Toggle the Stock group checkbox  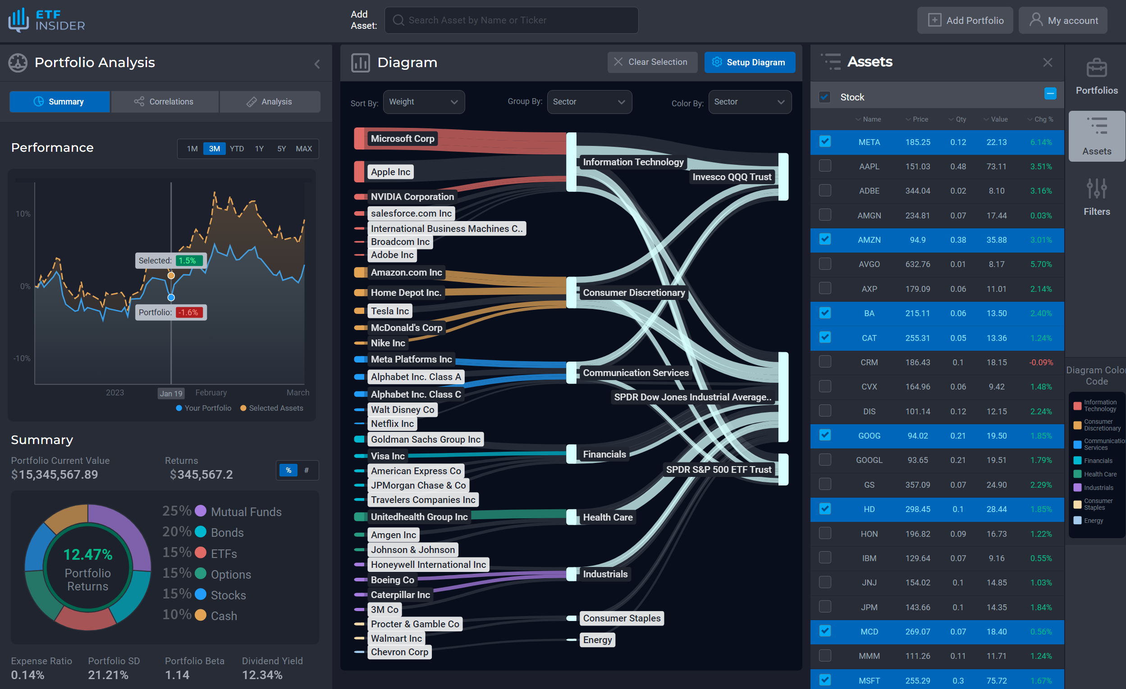(824, 97)
